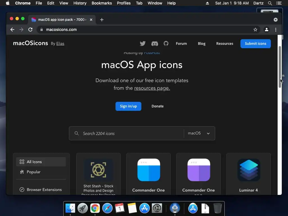The width and height of the screenshot is (288, 216).
Task: Open Launchpad from the Dock
Action: click(82, 208)
